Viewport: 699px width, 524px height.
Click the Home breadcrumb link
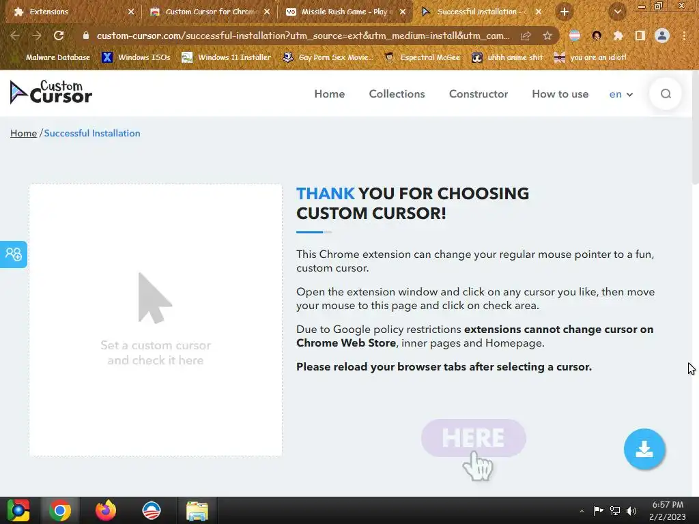point(24,133)
